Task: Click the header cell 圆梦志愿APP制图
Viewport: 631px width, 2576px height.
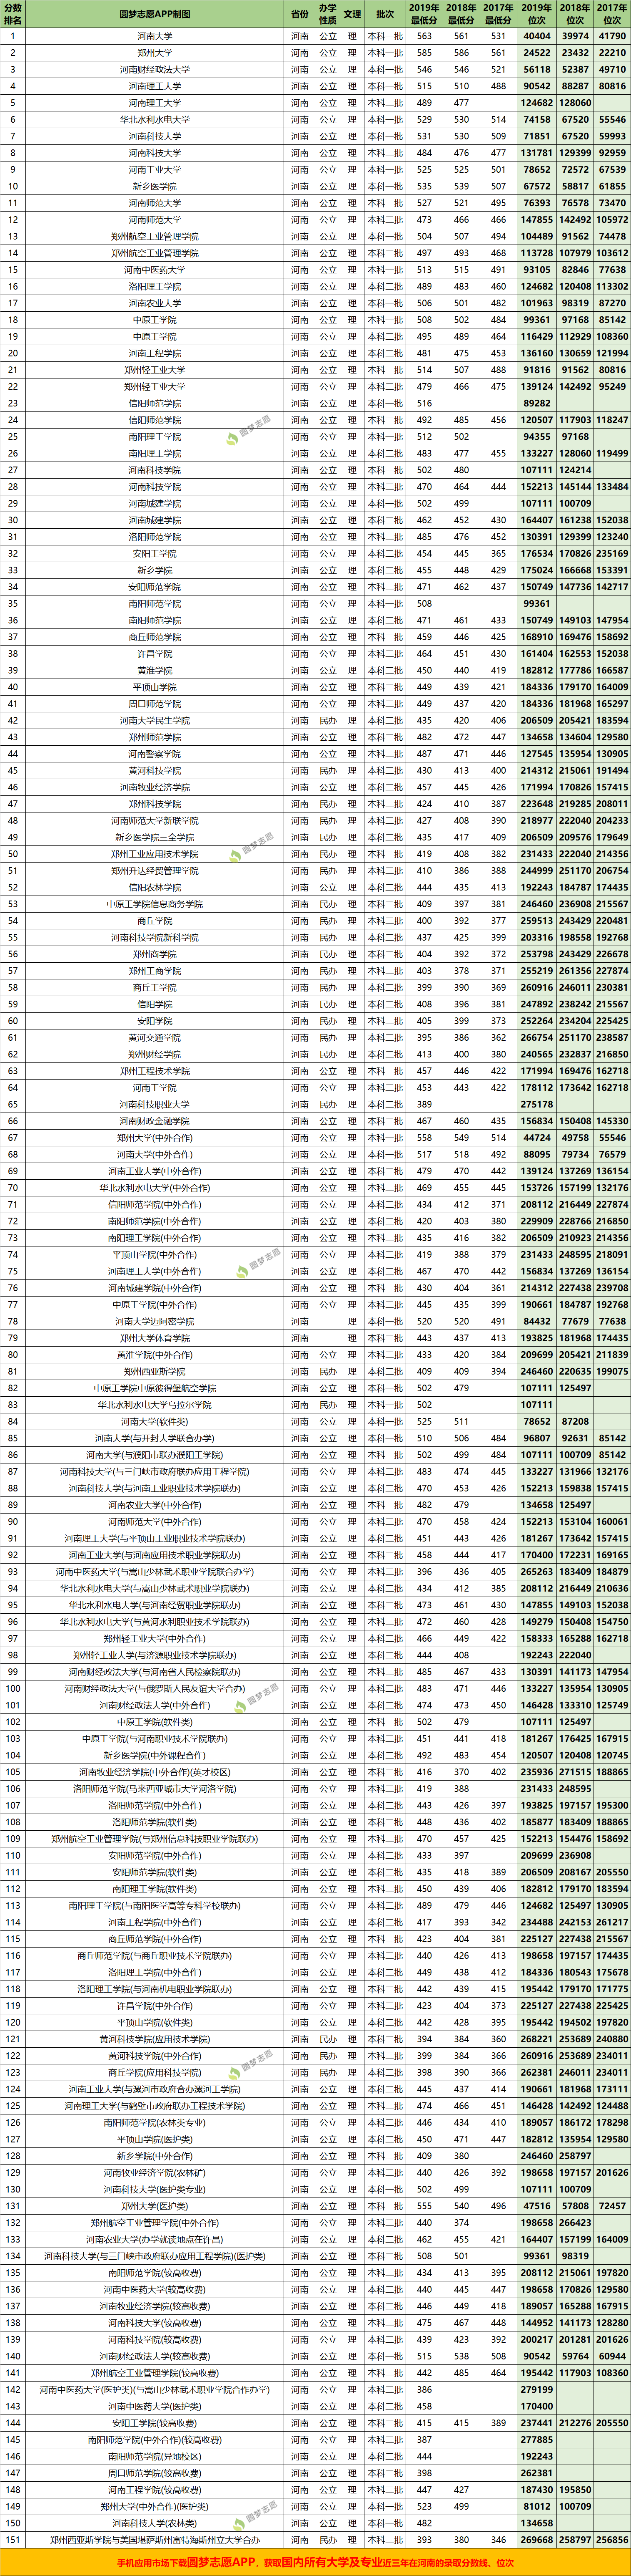Action: click(155, 14)
